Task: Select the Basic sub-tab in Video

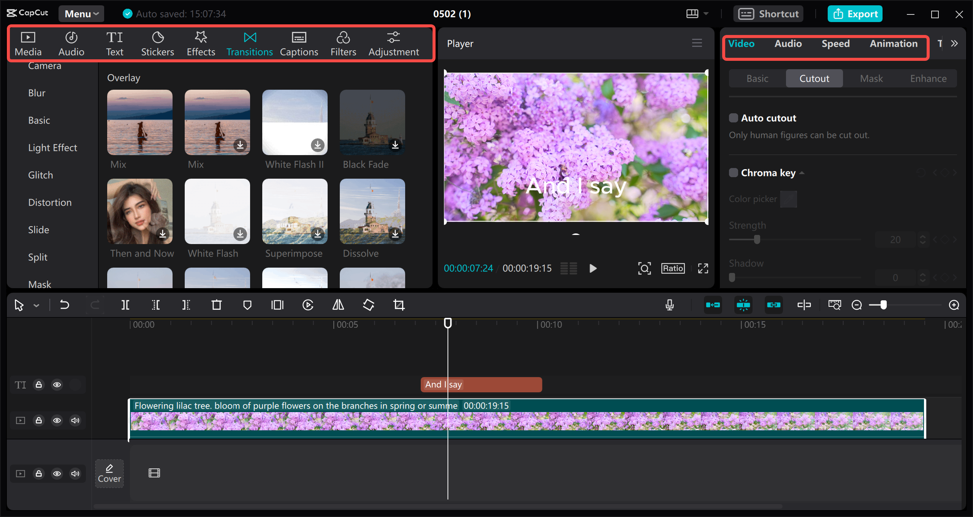Action: pyautogui.click(x=757, y=78)
